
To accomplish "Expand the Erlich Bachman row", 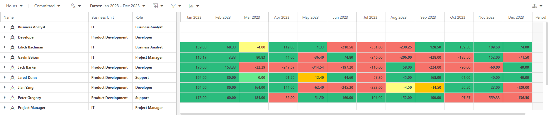I will pyautogui.click(x=4, y=47).
